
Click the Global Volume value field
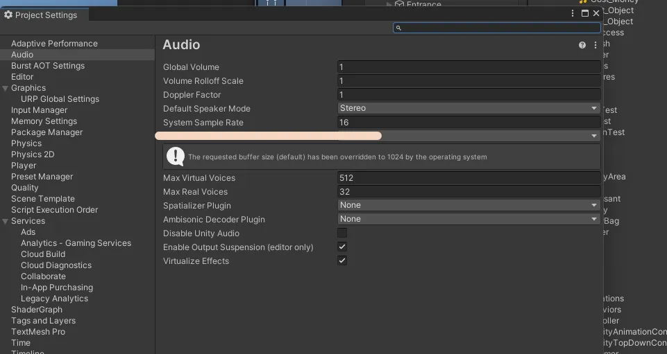tap(468, 67)
